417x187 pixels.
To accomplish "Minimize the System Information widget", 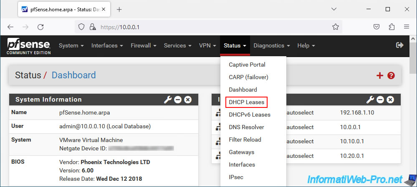I will point(178,100).
